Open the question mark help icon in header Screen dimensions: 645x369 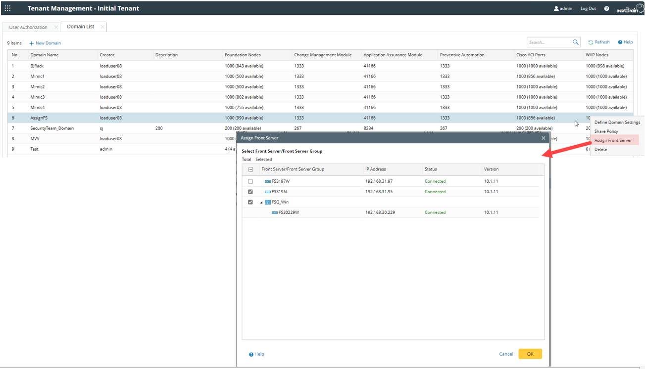click(x=606, y=8)
